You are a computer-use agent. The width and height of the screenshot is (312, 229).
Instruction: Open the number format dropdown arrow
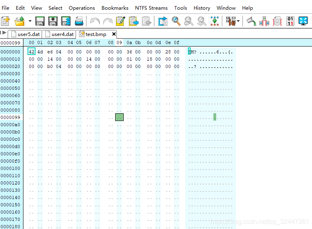(x=238, y=21)
